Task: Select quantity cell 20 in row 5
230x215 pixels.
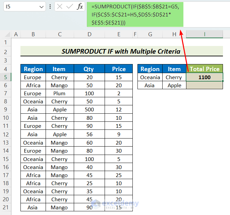Action: click(89, 77)
